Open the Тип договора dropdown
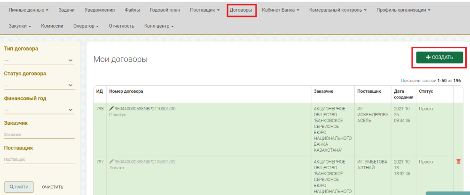The width and height of the screenshot is (470, 195). pos(39,60)
